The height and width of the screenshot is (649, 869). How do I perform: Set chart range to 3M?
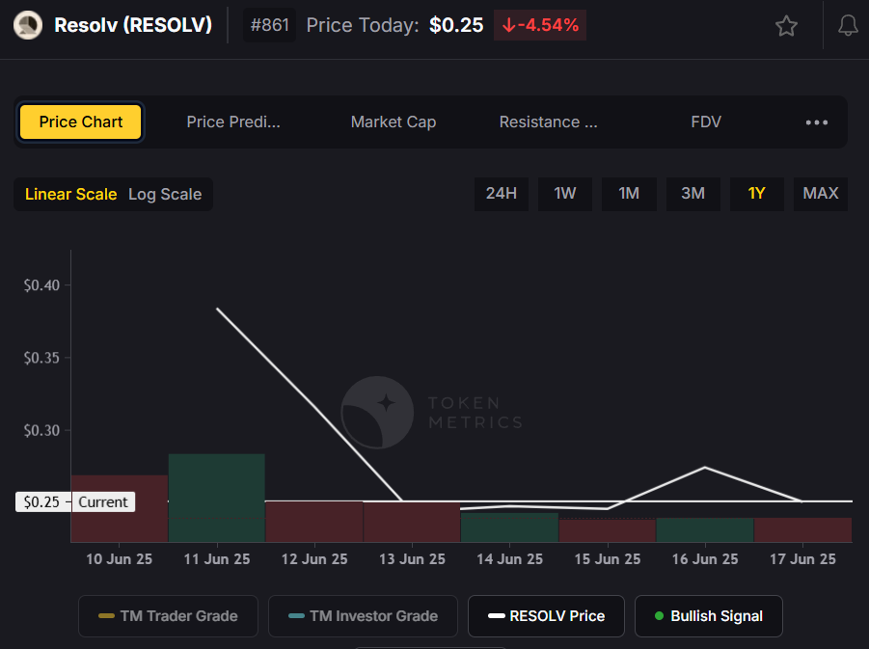point(692,194)
